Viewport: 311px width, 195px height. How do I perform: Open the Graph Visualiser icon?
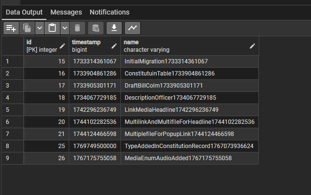coord(133,28)
